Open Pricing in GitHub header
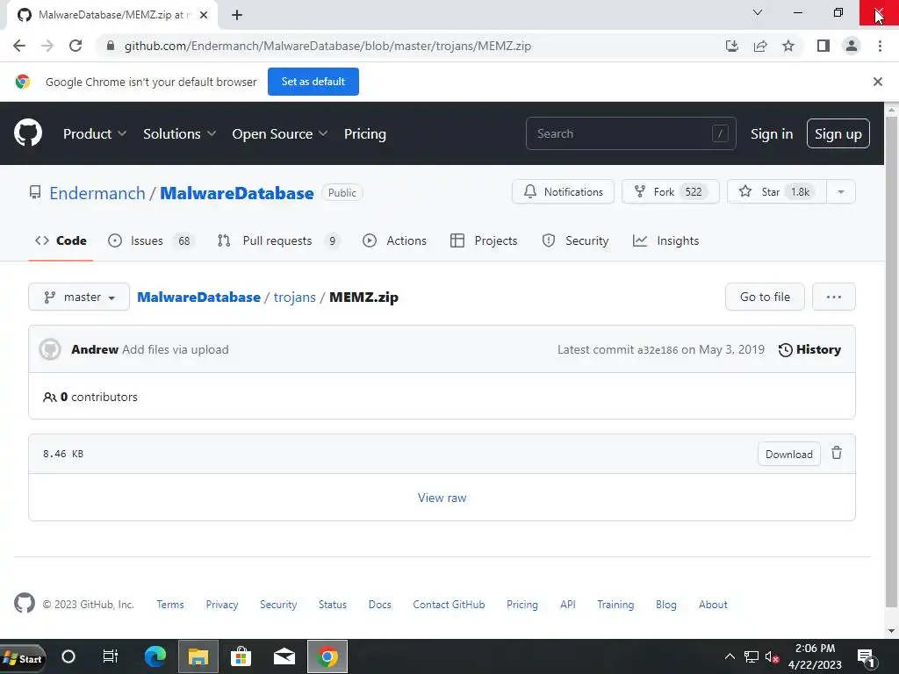 pyautogui.click(x=364, y=133)
